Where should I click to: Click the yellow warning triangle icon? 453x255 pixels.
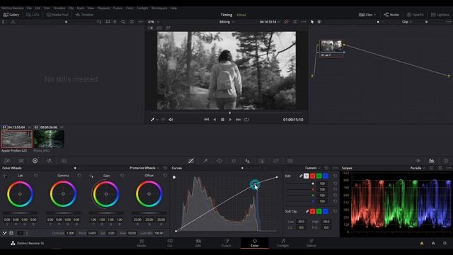pos(422,243)
